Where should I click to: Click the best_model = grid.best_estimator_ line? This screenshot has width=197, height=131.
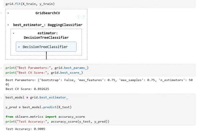(x=37, y=97)
